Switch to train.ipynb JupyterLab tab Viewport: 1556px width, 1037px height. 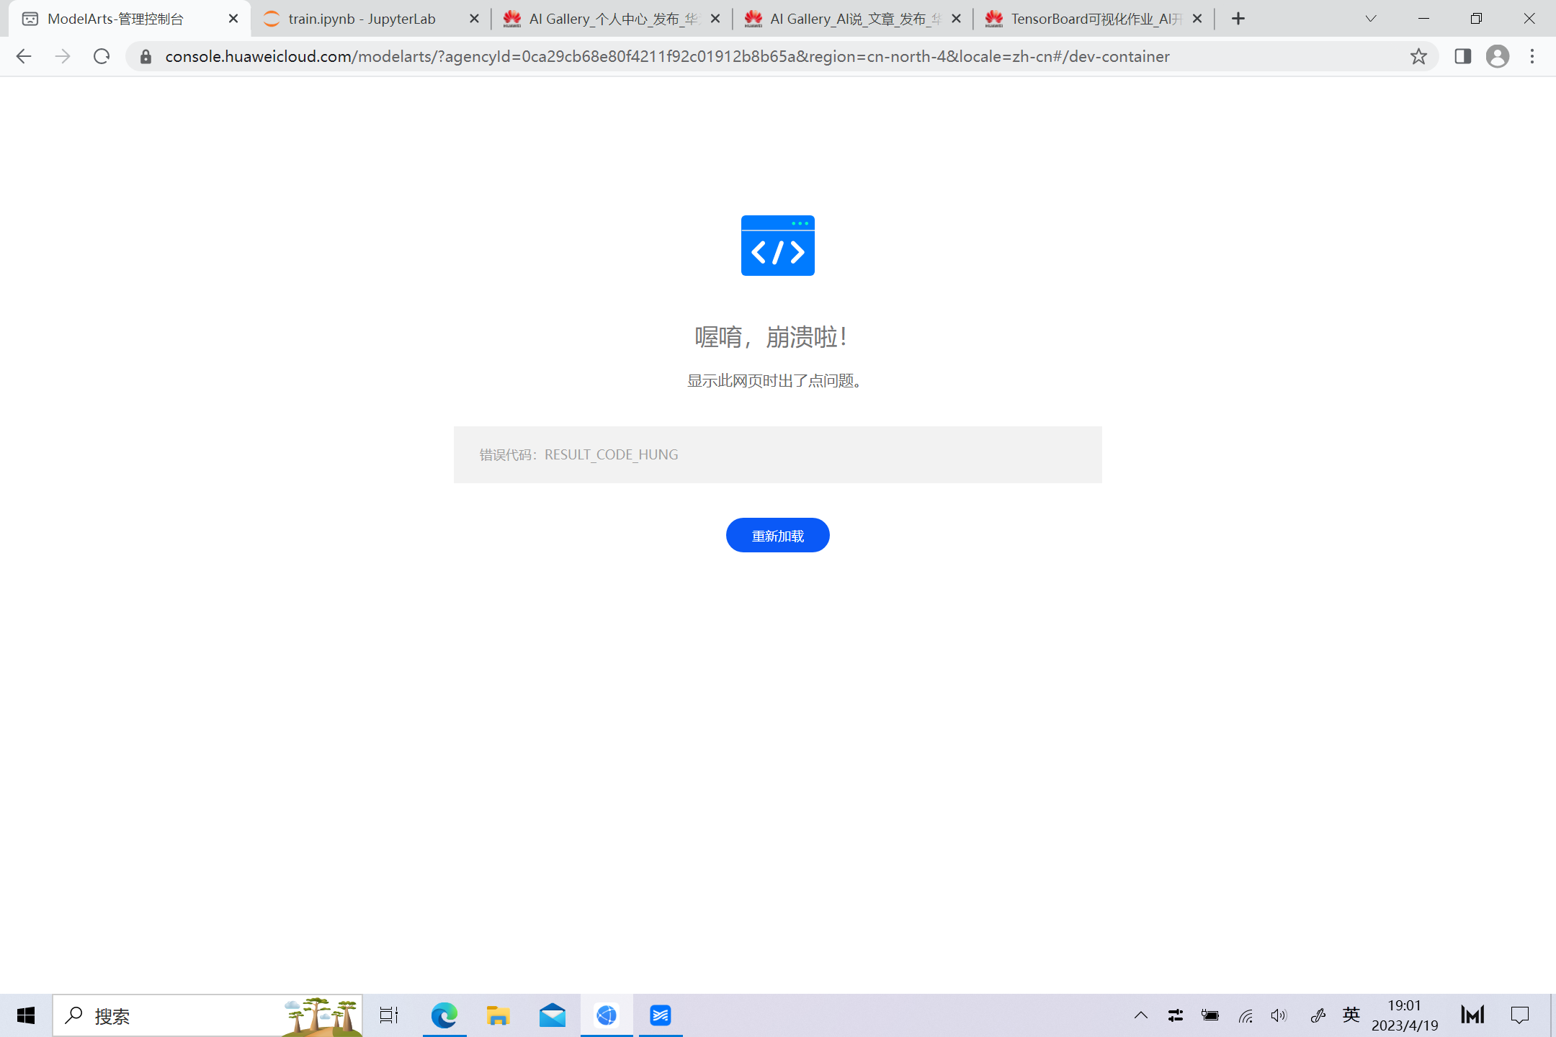click(x=362, y=19)
